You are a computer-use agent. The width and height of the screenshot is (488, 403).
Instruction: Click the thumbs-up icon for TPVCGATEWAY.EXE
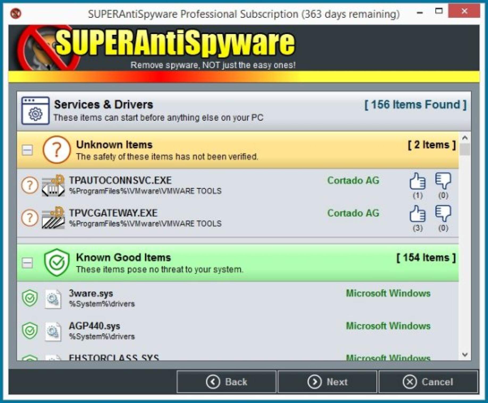tap(417, 214)
